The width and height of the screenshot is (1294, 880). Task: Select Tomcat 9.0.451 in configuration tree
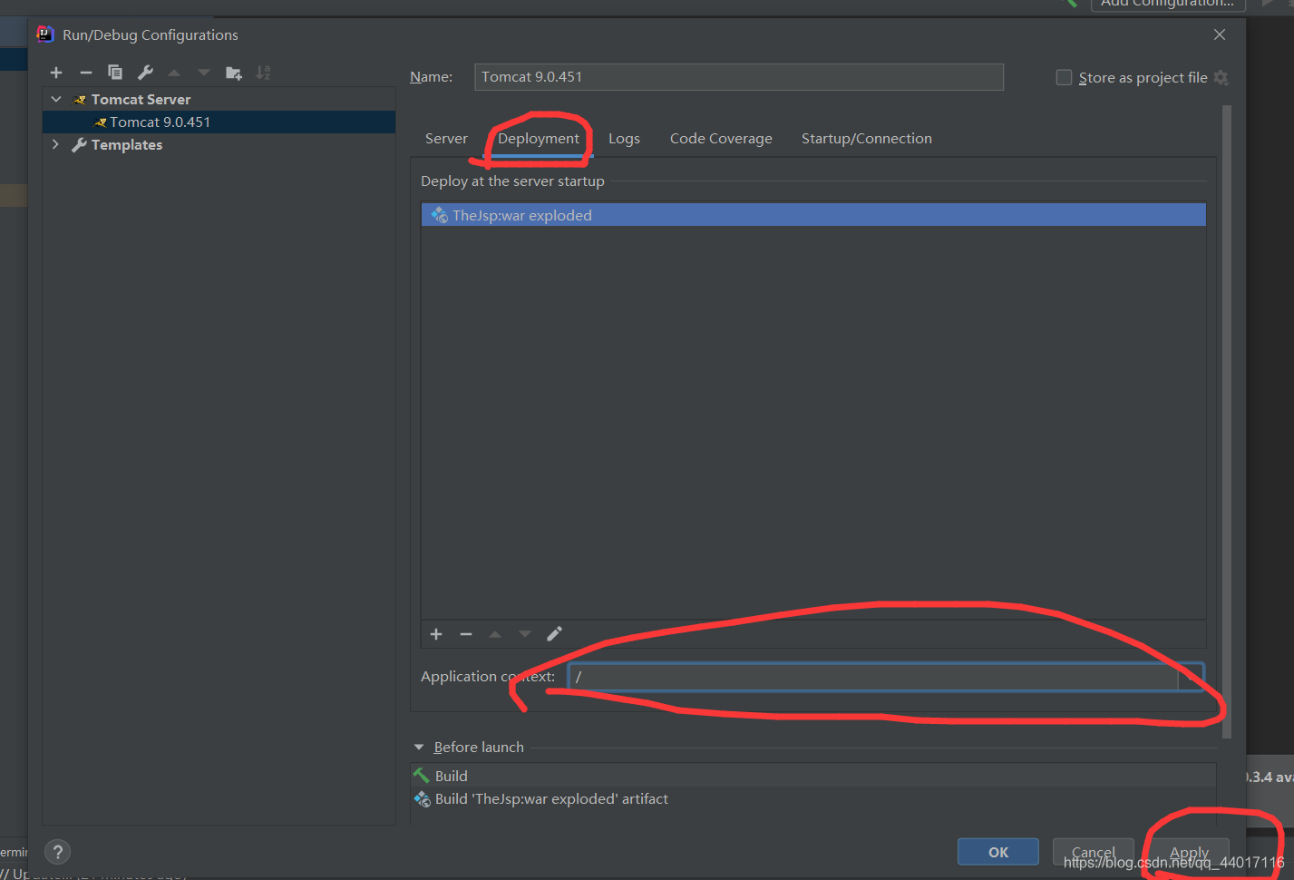tap(219, 122)
